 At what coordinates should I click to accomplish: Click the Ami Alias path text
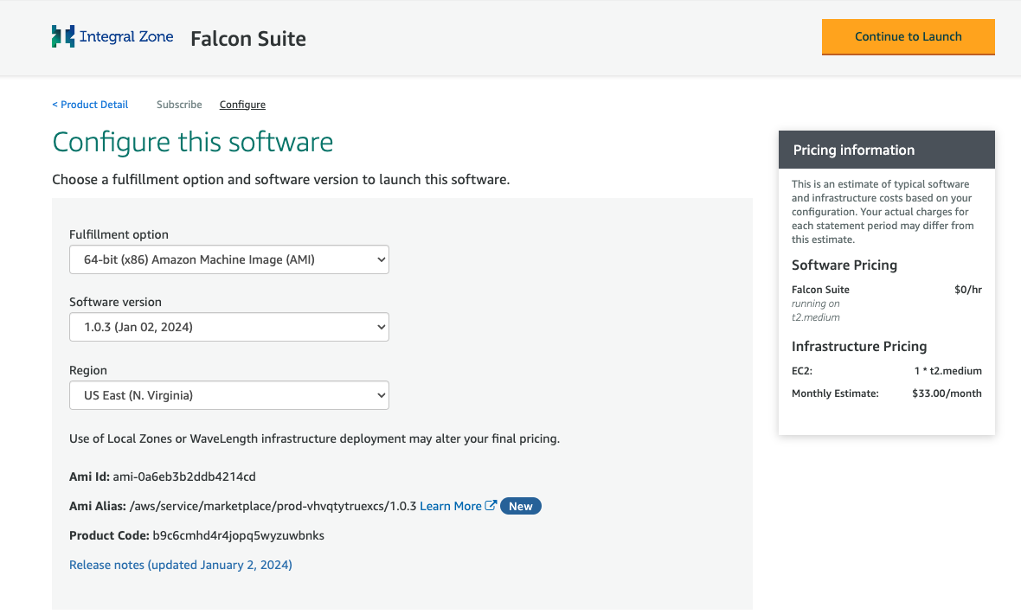(273, 506)
